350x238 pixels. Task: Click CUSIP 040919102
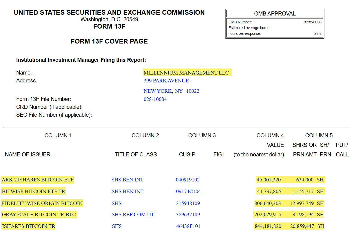click(188, 180)
